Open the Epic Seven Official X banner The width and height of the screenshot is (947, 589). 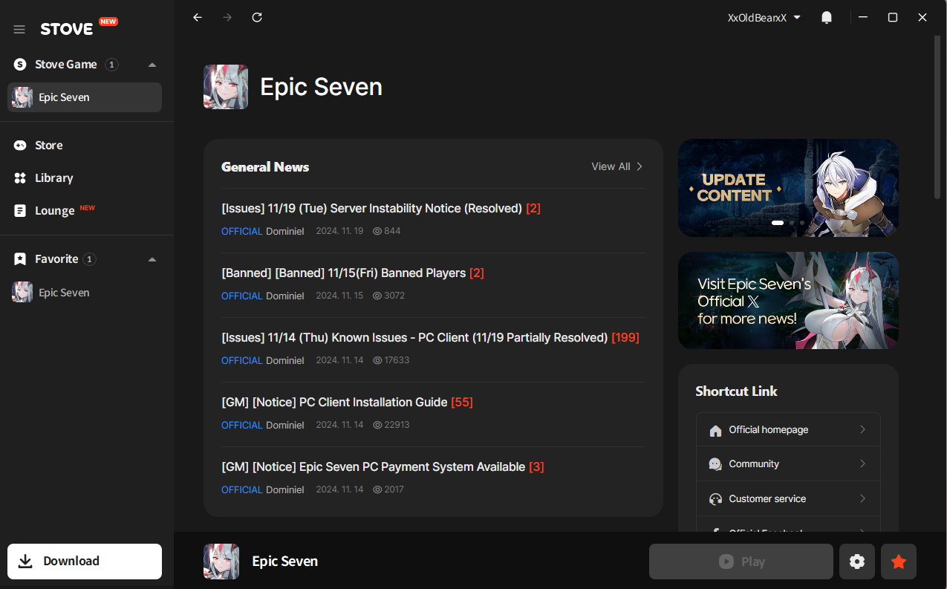click(788, 300)
